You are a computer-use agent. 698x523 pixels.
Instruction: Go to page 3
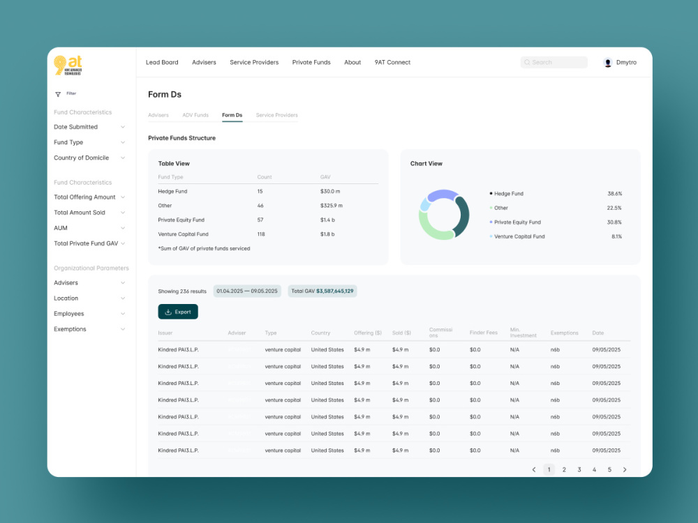[x=579, y=469]
